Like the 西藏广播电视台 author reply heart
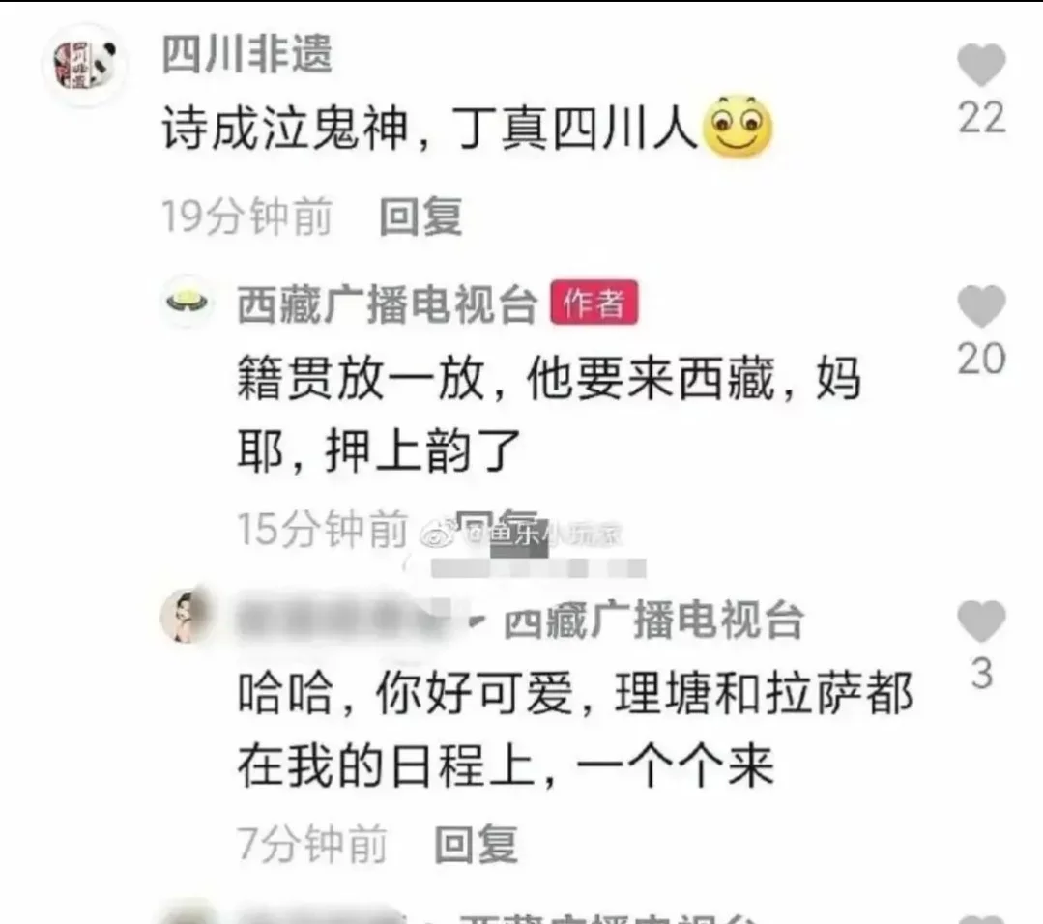This screenshot has width=1043, height=924. 981,306
